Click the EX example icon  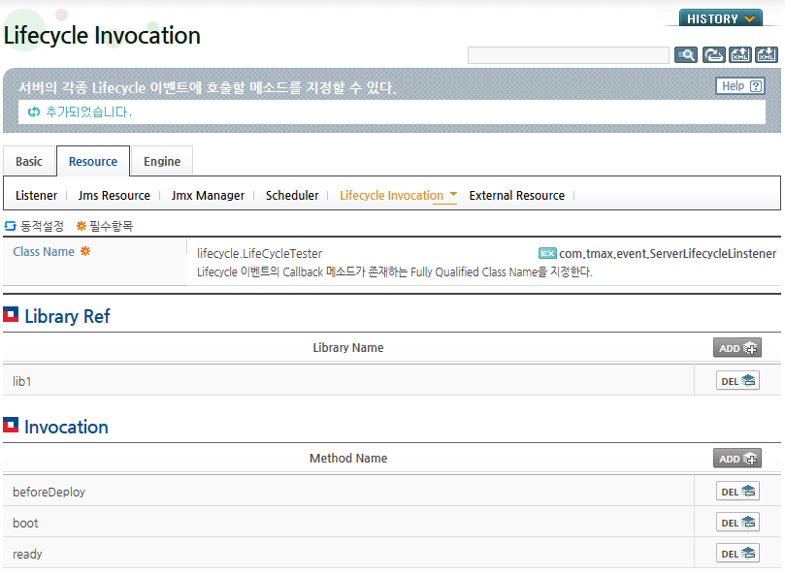coord(547,253)
